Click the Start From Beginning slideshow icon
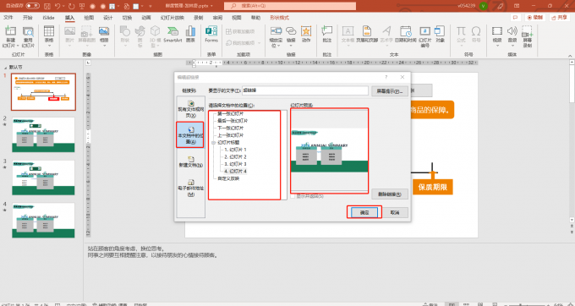 pos(82,6)
